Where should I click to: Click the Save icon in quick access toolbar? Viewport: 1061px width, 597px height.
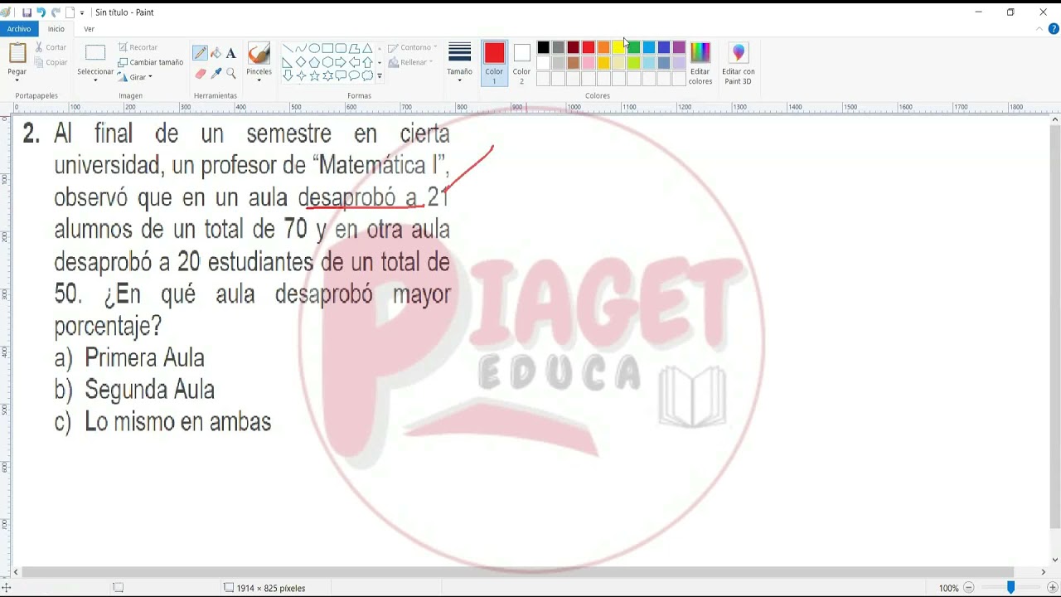point(27,12)
